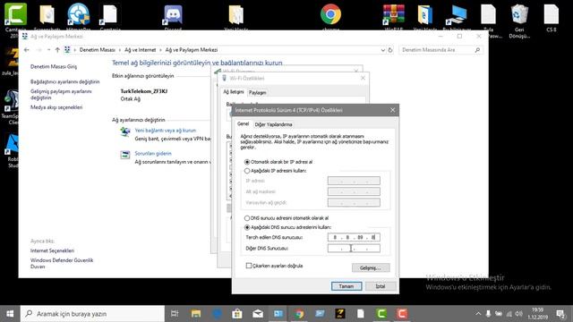Expand the chevron after Denetim Masası breadcrumb
The width and height of the screenshot is (573, 322).
(x=119, y=50)
